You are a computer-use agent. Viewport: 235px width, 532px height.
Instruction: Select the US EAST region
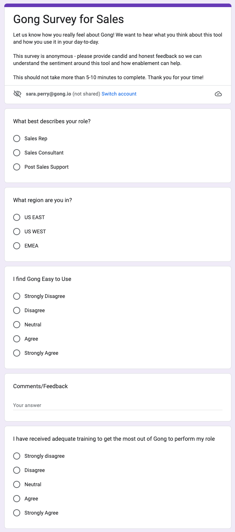point(17,217)
